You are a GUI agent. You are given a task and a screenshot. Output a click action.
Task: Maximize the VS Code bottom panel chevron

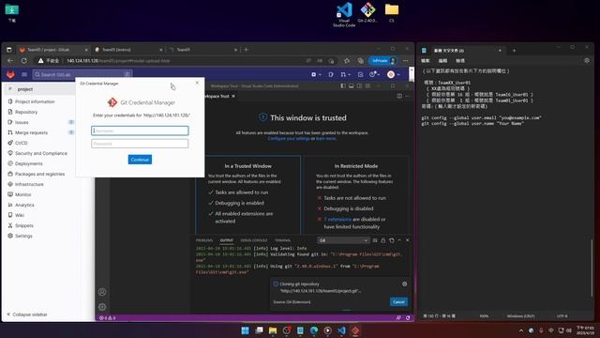pyautogui.click(x=399, y=240)
